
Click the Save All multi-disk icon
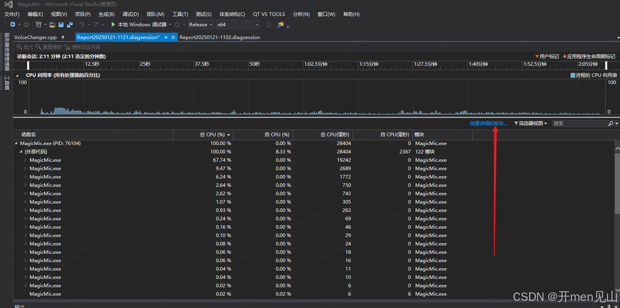point(70,25)
